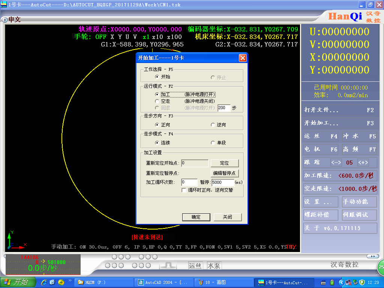Image resolution: width=384 pixels, height=288 pixels.
Task: Click the 编辑暂停点 button
Action: click(224, 173)
